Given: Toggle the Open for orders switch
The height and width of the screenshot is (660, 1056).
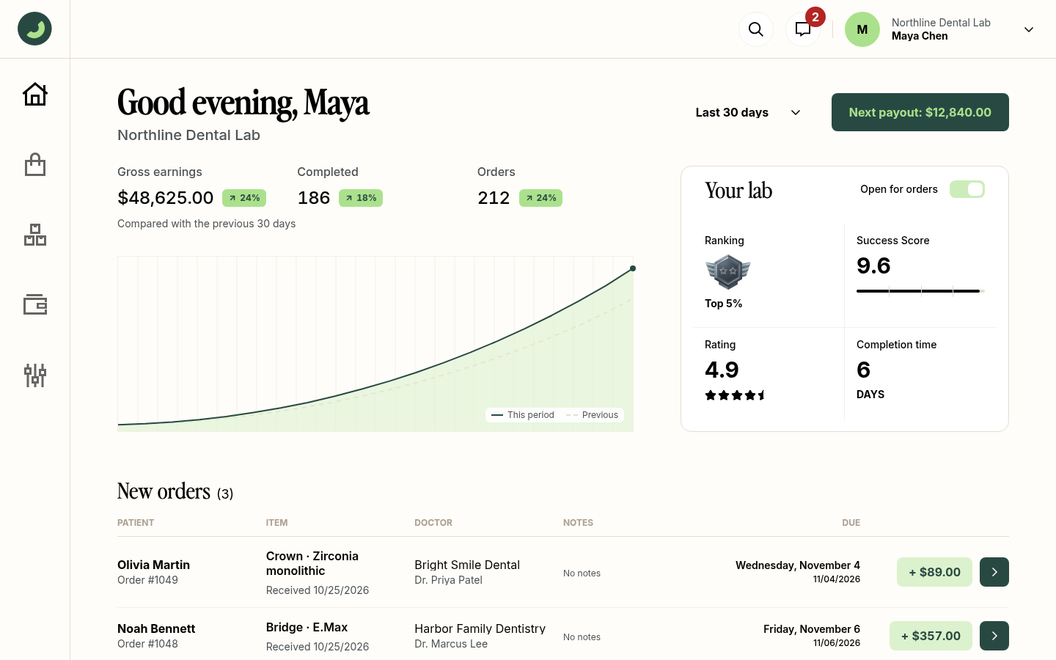Looking at the screenshot, I should pos(967,189).
